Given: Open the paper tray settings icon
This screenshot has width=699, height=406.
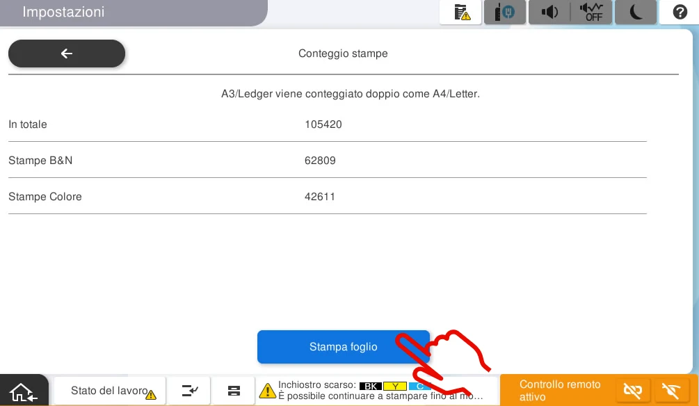Looking at the screenshot, I should click(234, 391).
